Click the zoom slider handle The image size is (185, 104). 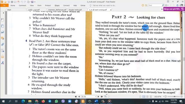175,96
